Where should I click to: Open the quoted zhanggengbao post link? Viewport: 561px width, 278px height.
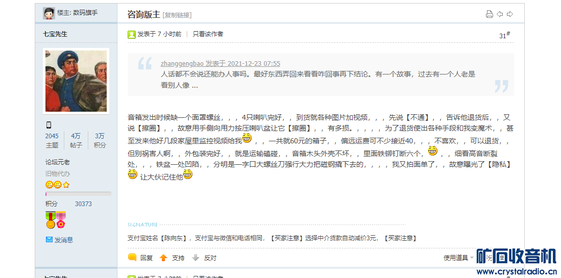coord(221,64)
